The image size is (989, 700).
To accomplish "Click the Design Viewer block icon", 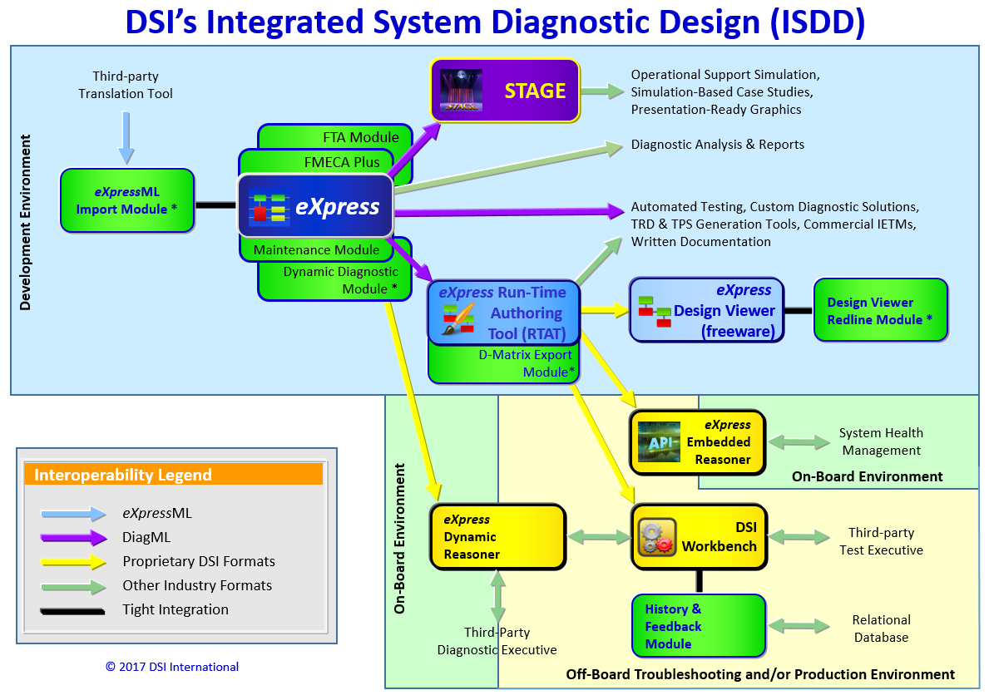I will (655, 312).
